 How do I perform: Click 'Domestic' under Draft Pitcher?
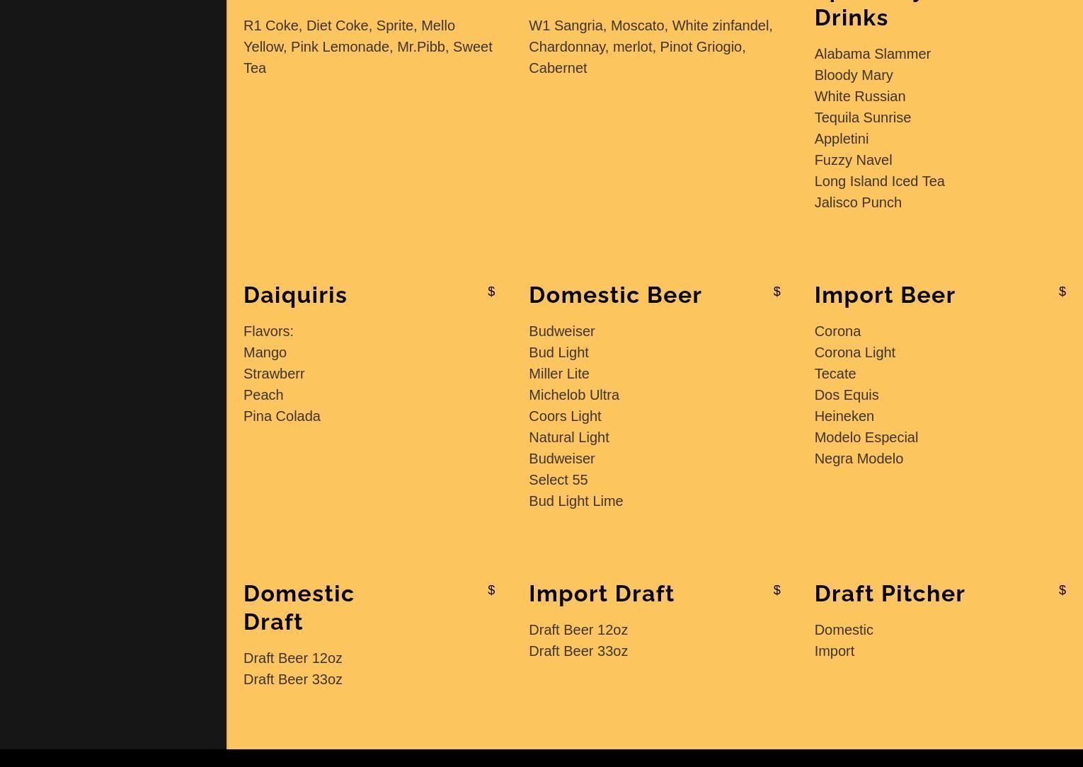point(844,630)
